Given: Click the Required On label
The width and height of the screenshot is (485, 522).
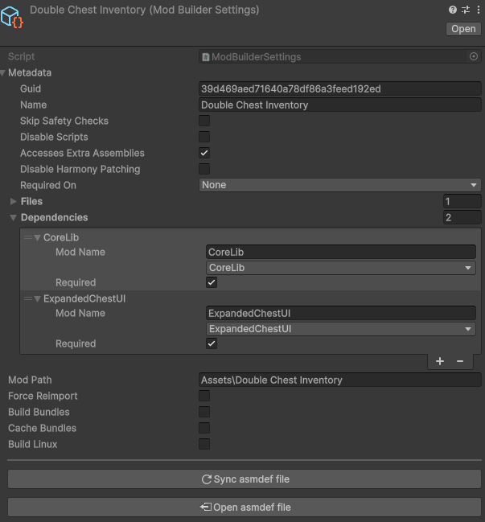Looking at the screenshot, I should point(48,185).
